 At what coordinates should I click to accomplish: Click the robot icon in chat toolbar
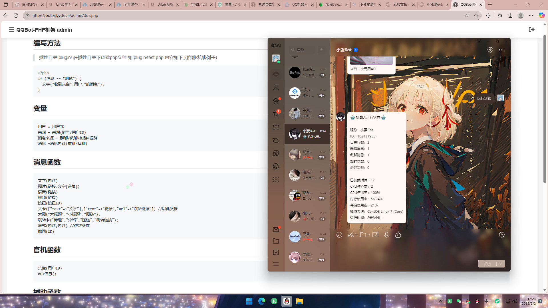coord(398,235)
